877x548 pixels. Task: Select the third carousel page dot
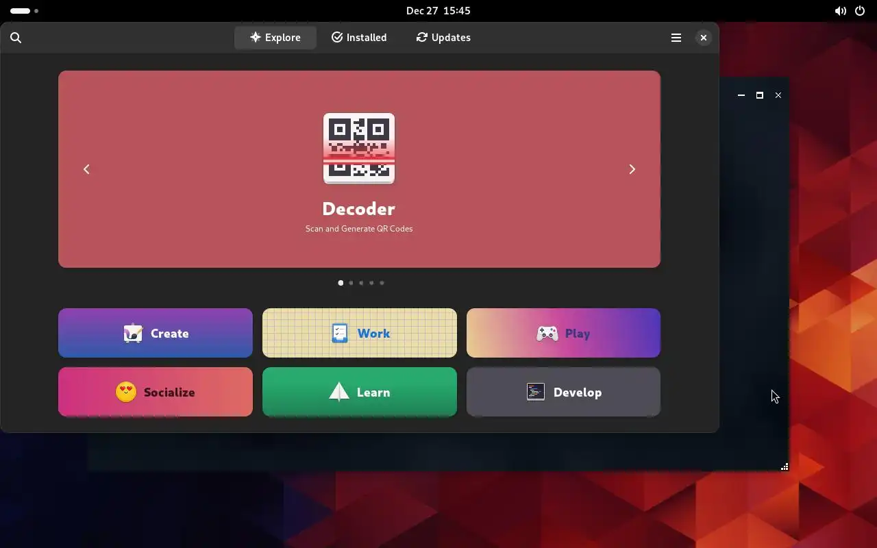click(x=361, y=283)
